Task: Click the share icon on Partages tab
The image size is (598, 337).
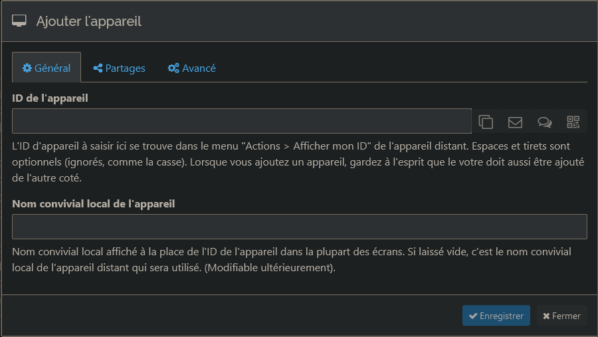Action: tap(98, 68)
